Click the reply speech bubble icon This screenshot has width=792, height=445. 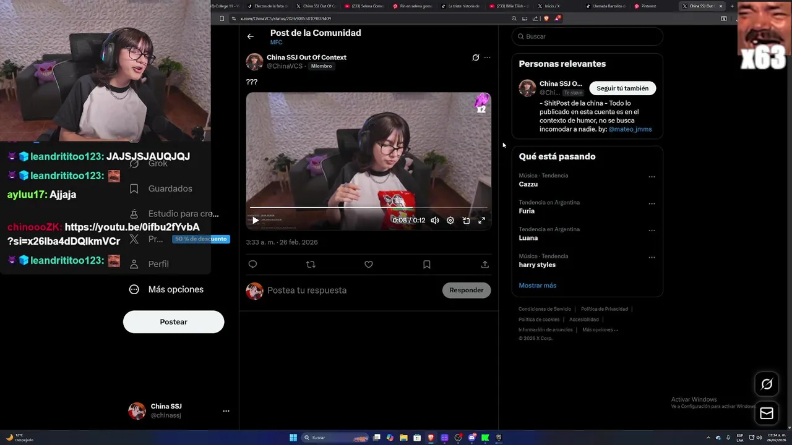click(x=252, y=265)
